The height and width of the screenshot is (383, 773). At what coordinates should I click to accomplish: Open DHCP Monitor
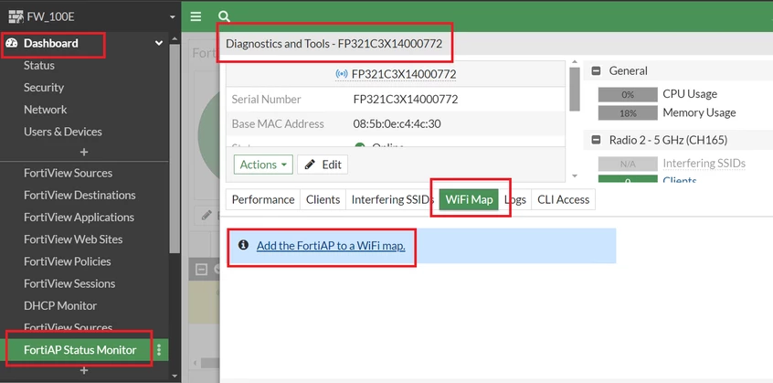(x=60, y=306)
